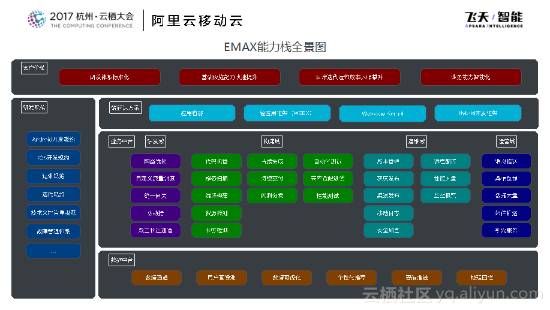Click the brown 地理围栏 block
This screenshot has height=310, width=550.
[x=482, y=278]
